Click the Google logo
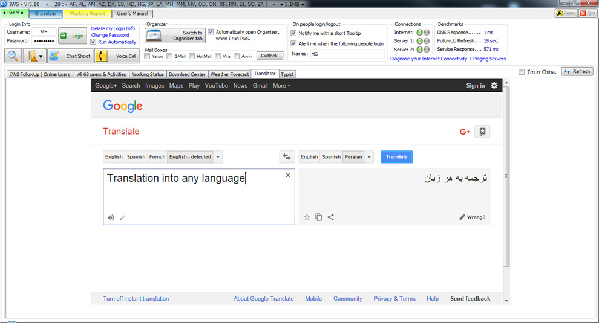The image size is (599, 323). tap(123, 106)
